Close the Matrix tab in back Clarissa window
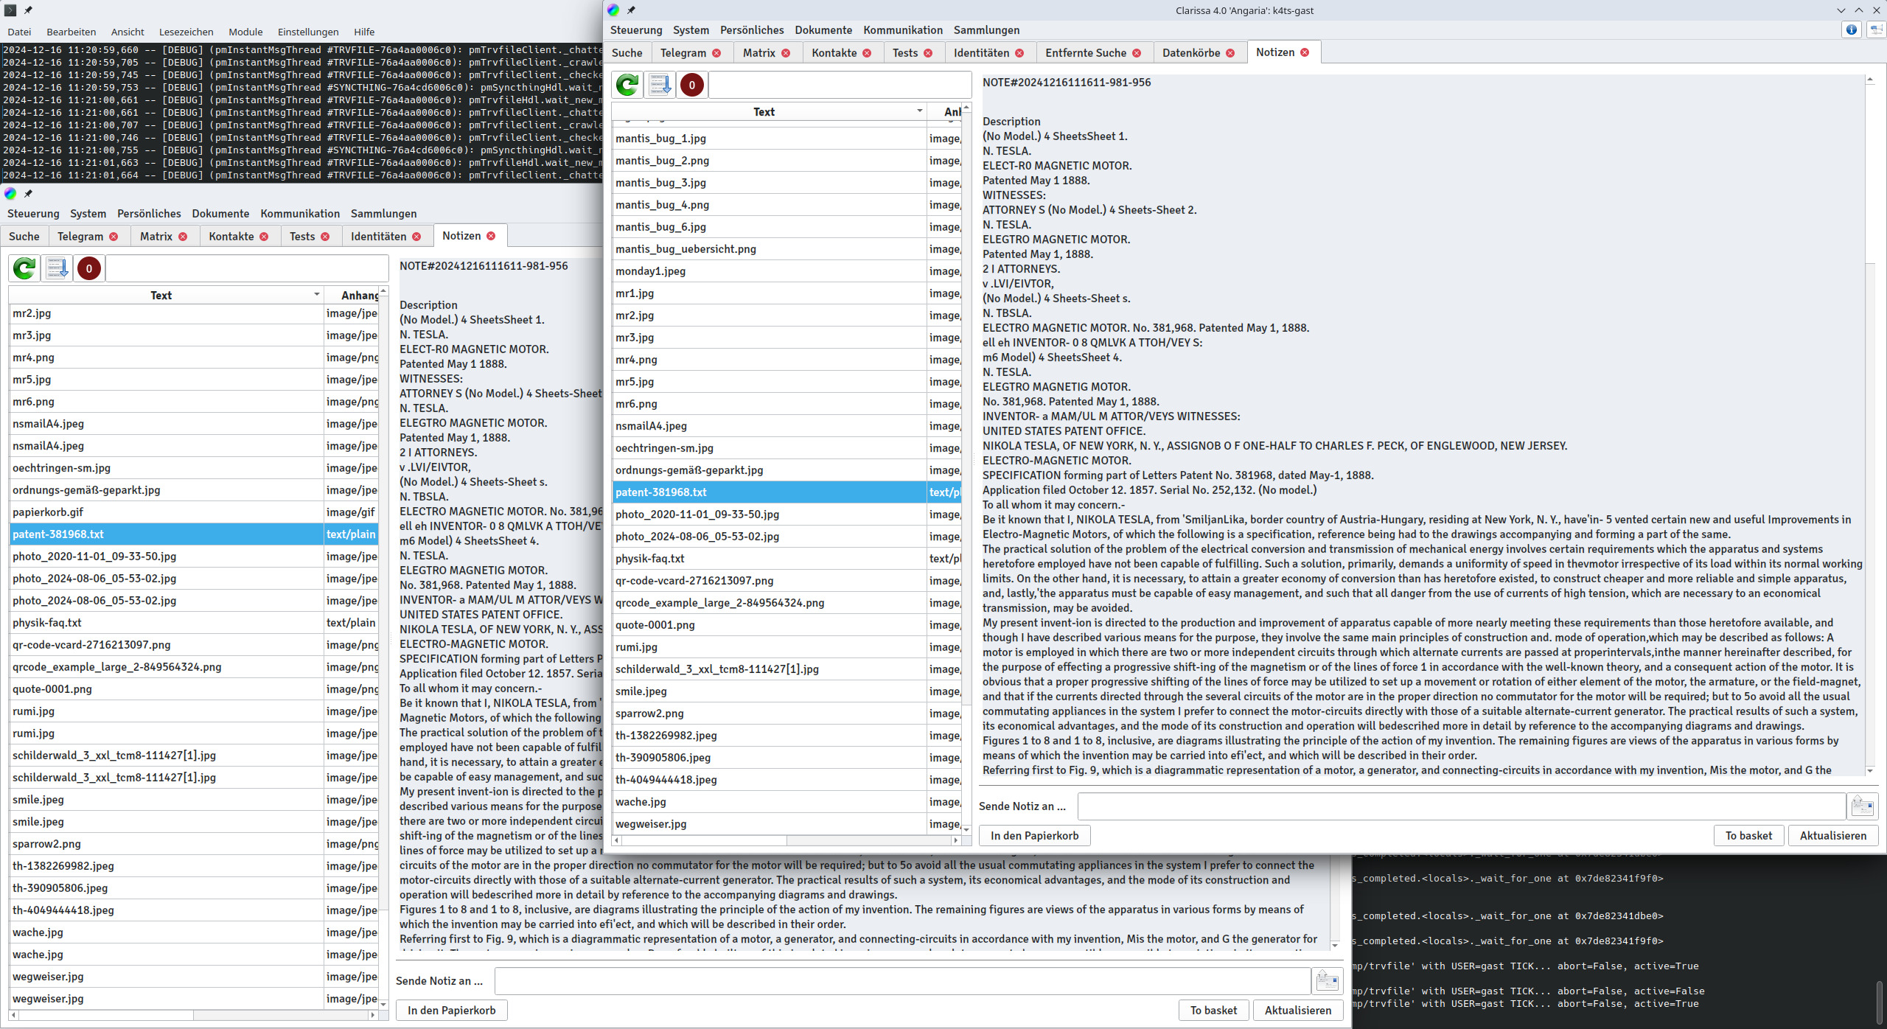Viewport: 1887px width, 1029px height. pyautogui.click(x=183, y=237)
